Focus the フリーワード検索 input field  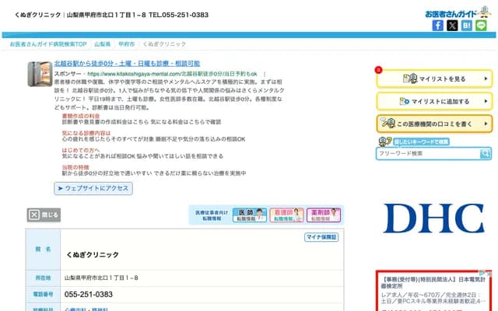(x=429, y=154)
